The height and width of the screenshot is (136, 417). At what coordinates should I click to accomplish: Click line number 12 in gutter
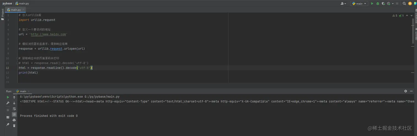click(x=7, y=68)
